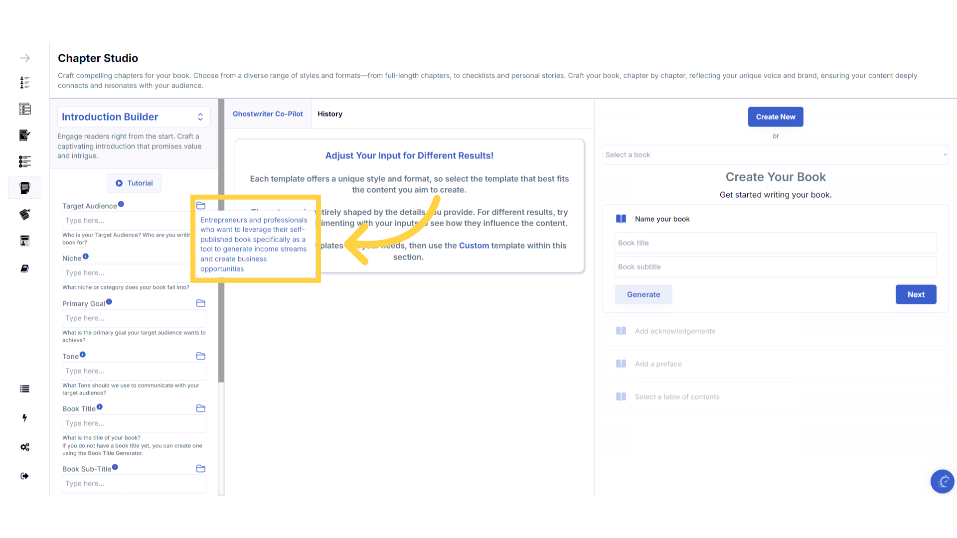The height and width of the screenshot is (538, 957).
Task: Click into the Book title input field
Action: click(x=775, y=243)
